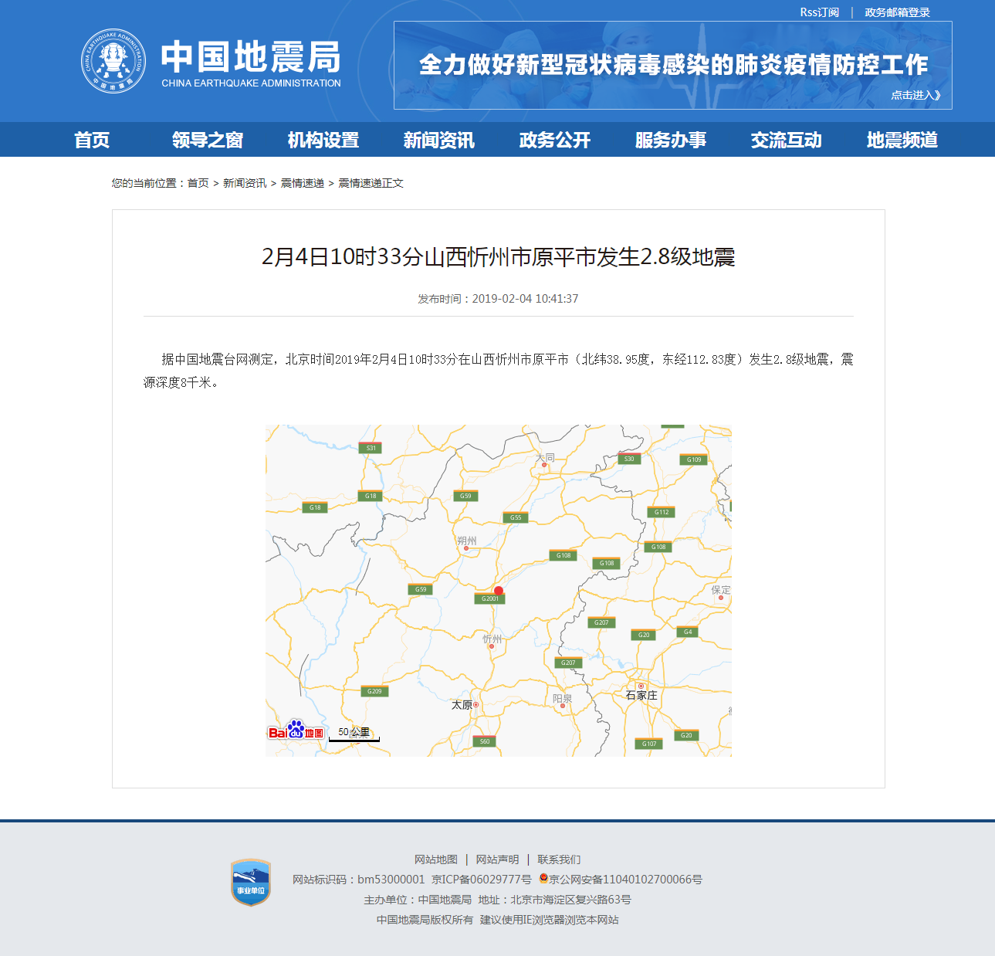Open 网站地图 in the footer
Screen dimensions: 995x956
[435, 859]
